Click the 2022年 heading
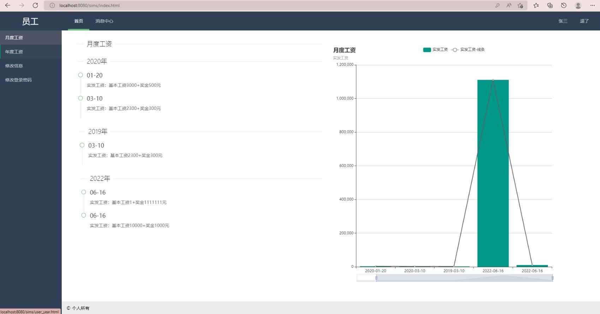This screenshot has height=314, width=600. coord(100,179)
